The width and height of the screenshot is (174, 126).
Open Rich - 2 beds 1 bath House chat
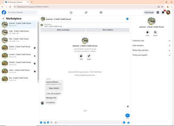point(18,40)
